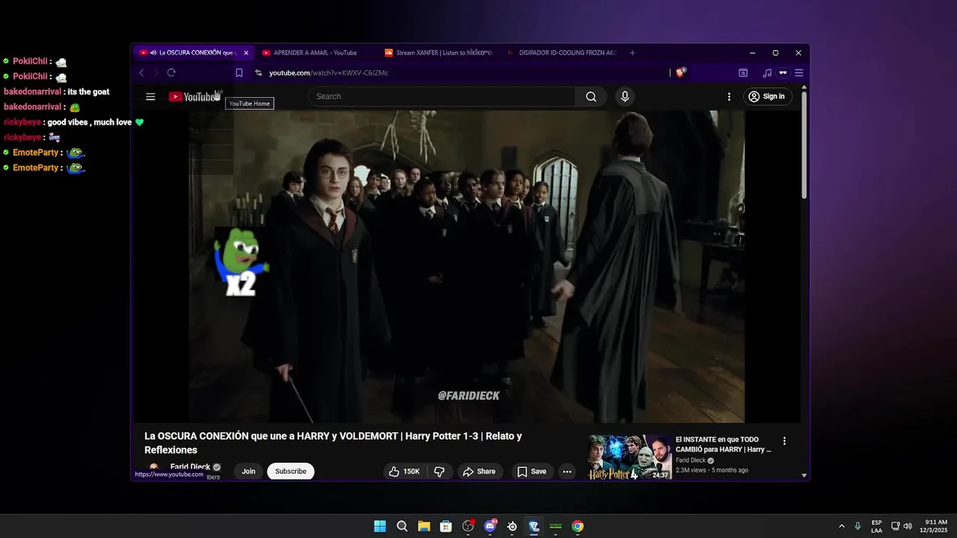Click 'its the goat' chat message
The width and height of the screenshot is (957, 538).
(88, 92)
